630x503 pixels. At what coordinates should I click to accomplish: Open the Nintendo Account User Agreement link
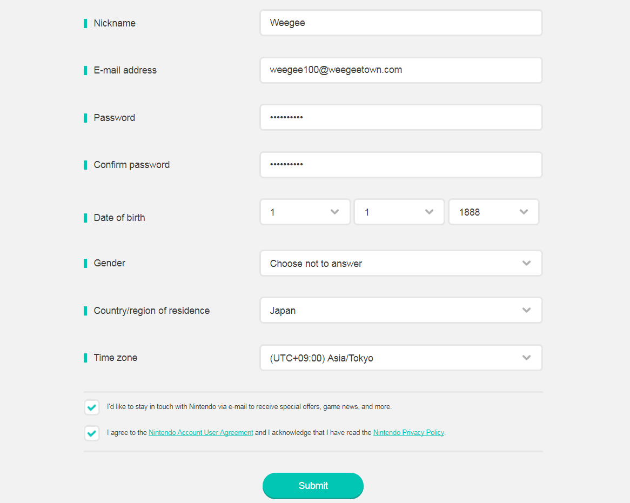(x=201, y=432)
